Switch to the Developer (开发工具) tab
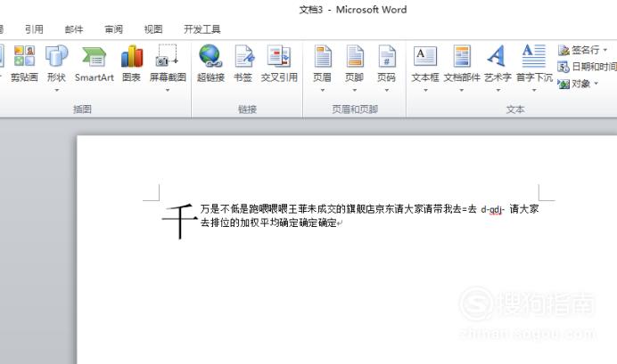Viewport: 617px width, 364px height. tap(202, 29)
